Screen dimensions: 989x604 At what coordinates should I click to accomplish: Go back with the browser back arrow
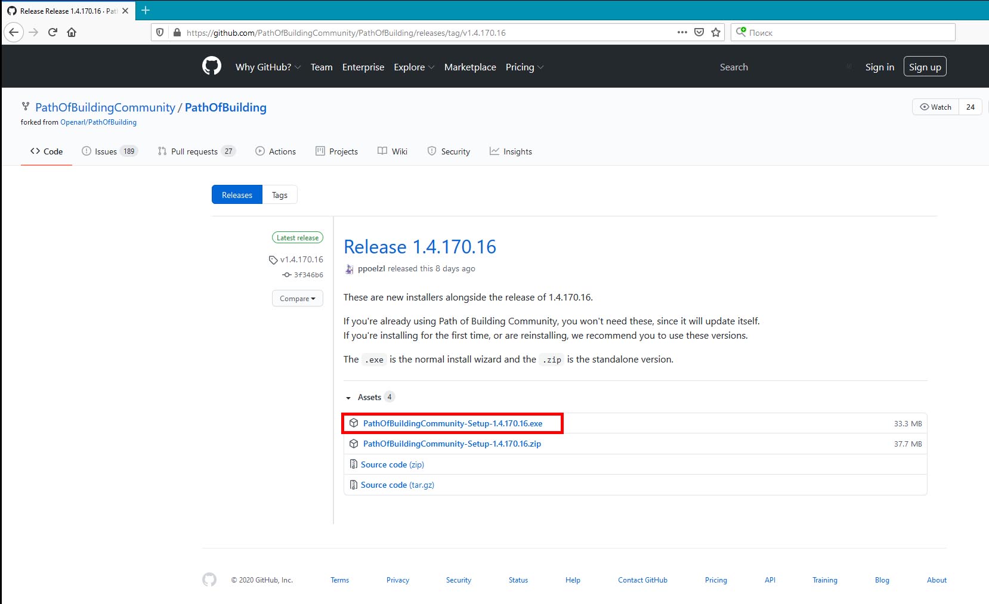pos(14,32)
